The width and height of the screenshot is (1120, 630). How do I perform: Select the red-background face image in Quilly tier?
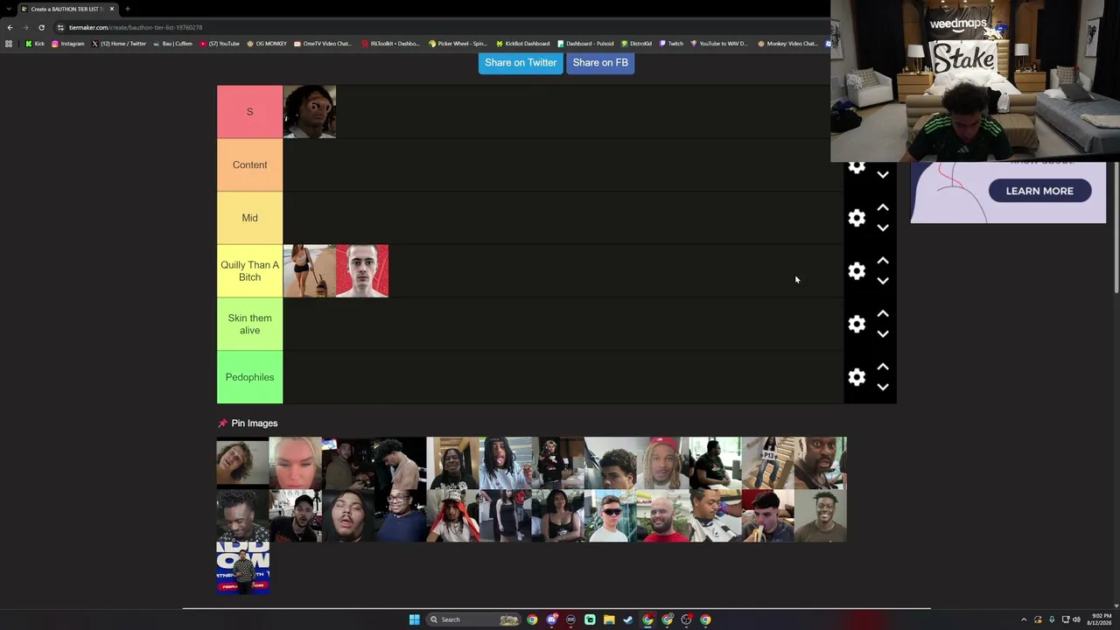click(362, 271)
